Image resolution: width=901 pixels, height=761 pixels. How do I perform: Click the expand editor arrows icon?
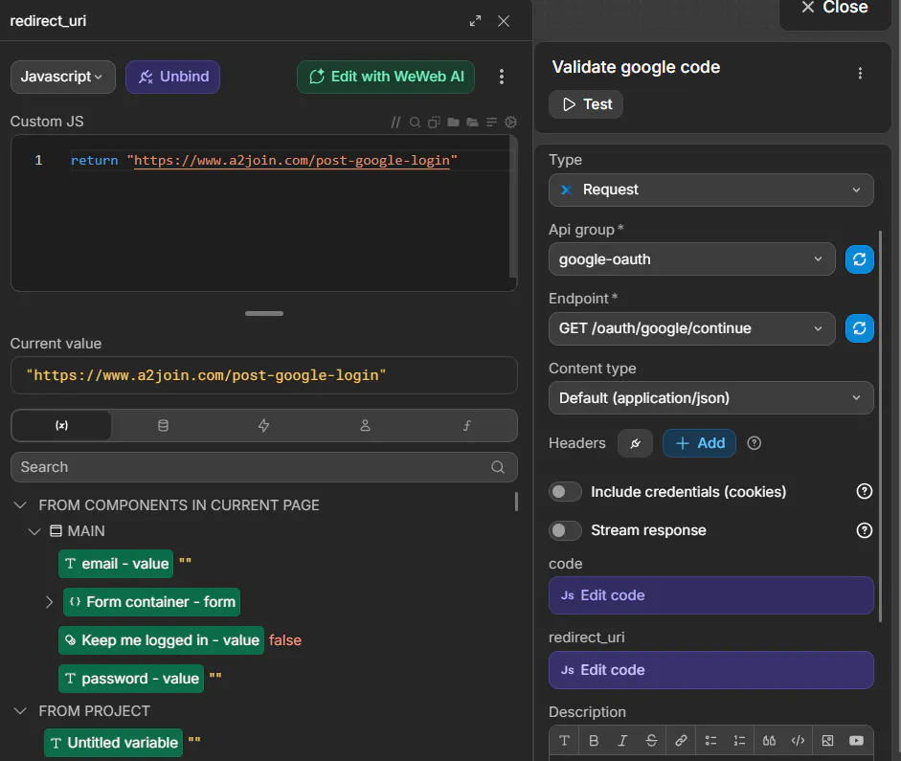coord(475,21)
